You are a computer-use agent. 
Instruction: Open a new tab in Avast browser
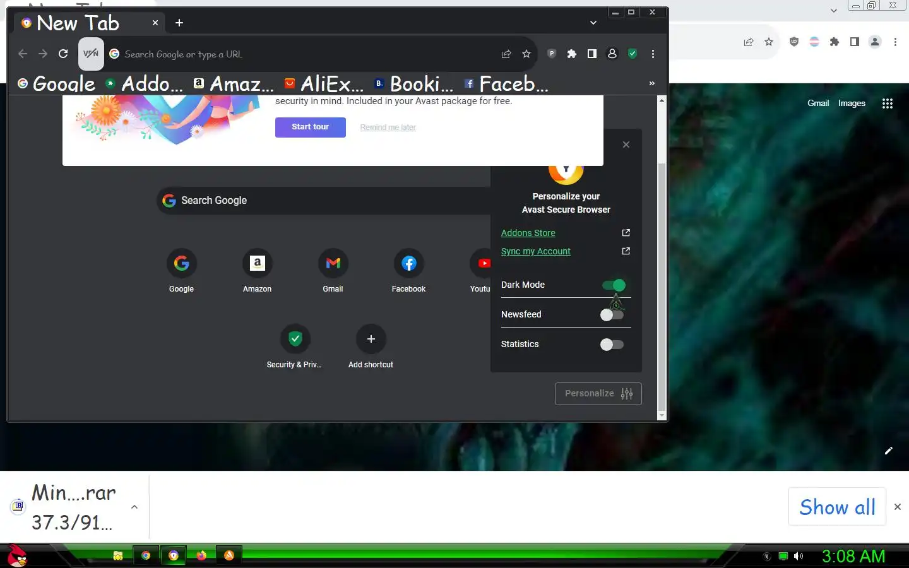point(179,23)
